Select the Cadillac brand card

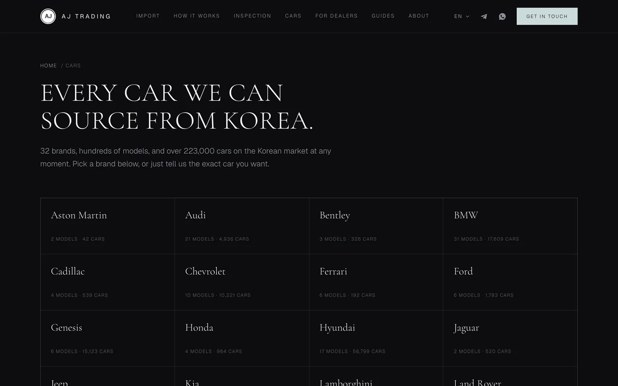click(x=108, y=282)
